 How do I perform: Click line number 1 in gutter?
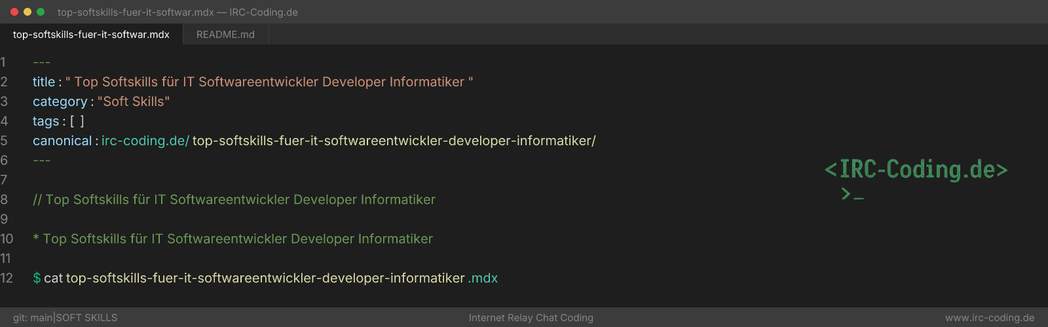coord(3,62)
